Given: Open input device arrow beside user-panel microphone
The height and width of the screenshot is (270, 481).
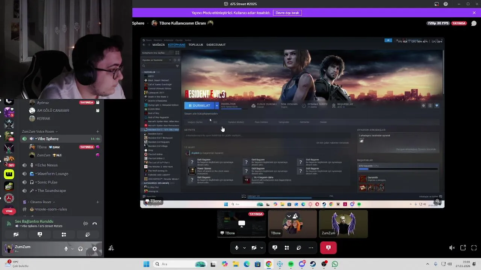Looking at the screenshot, I should pyautogui.click(x=72, y=249).
